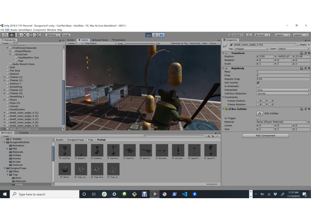Toggle Freeze Position X checkbox

258,101
